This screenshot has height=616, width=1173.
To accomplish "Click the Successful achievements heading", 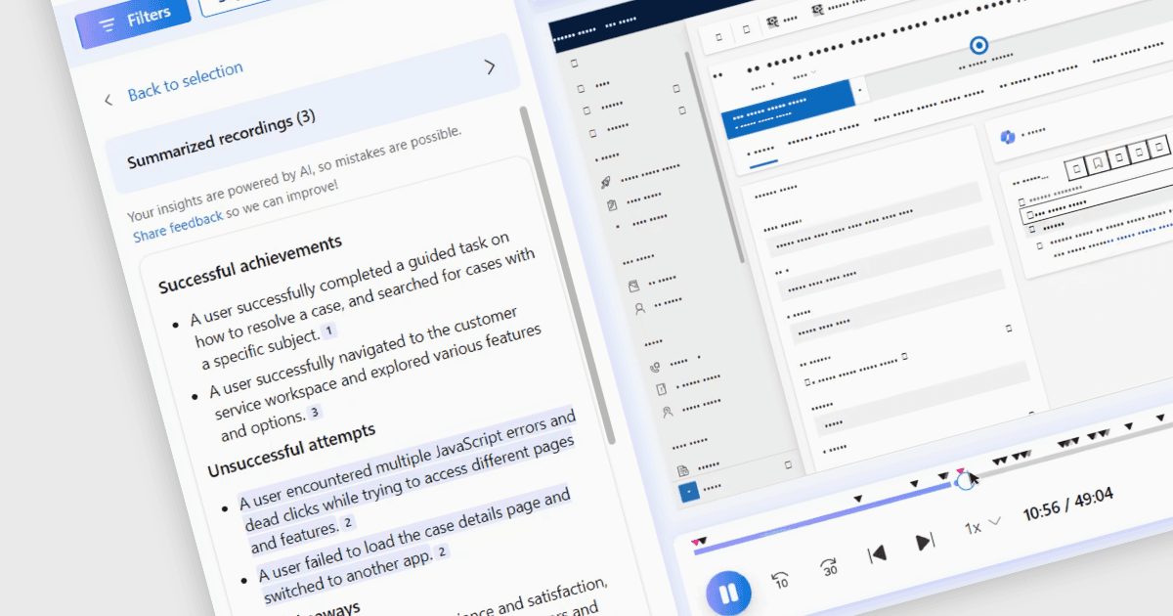I will [x=249, y=264].
